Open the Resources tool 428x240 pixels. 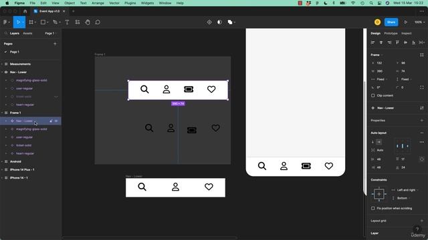pyautogui.click(x=78, y=22)
